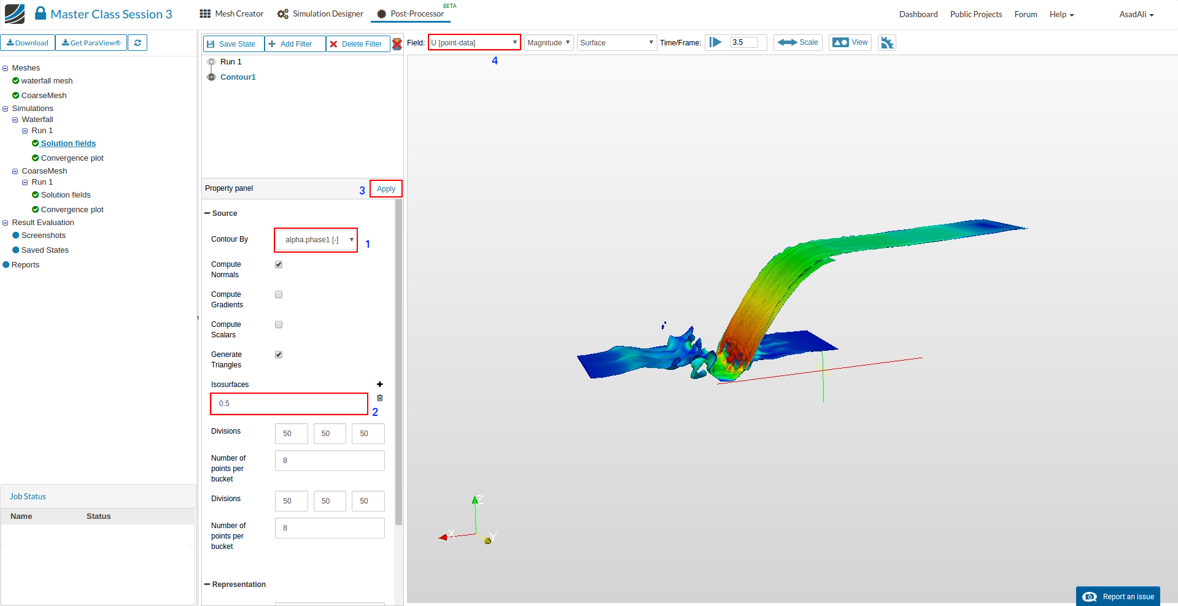Screen dimensions: 1178x606
Task: Click the View camera button
Action: [x=850, y=43]
